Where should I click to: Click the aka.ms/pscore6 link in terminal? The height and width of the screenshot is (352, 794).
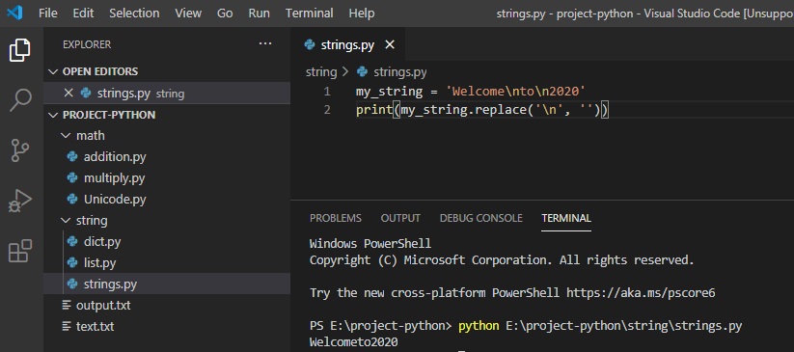tap(641, 293)
